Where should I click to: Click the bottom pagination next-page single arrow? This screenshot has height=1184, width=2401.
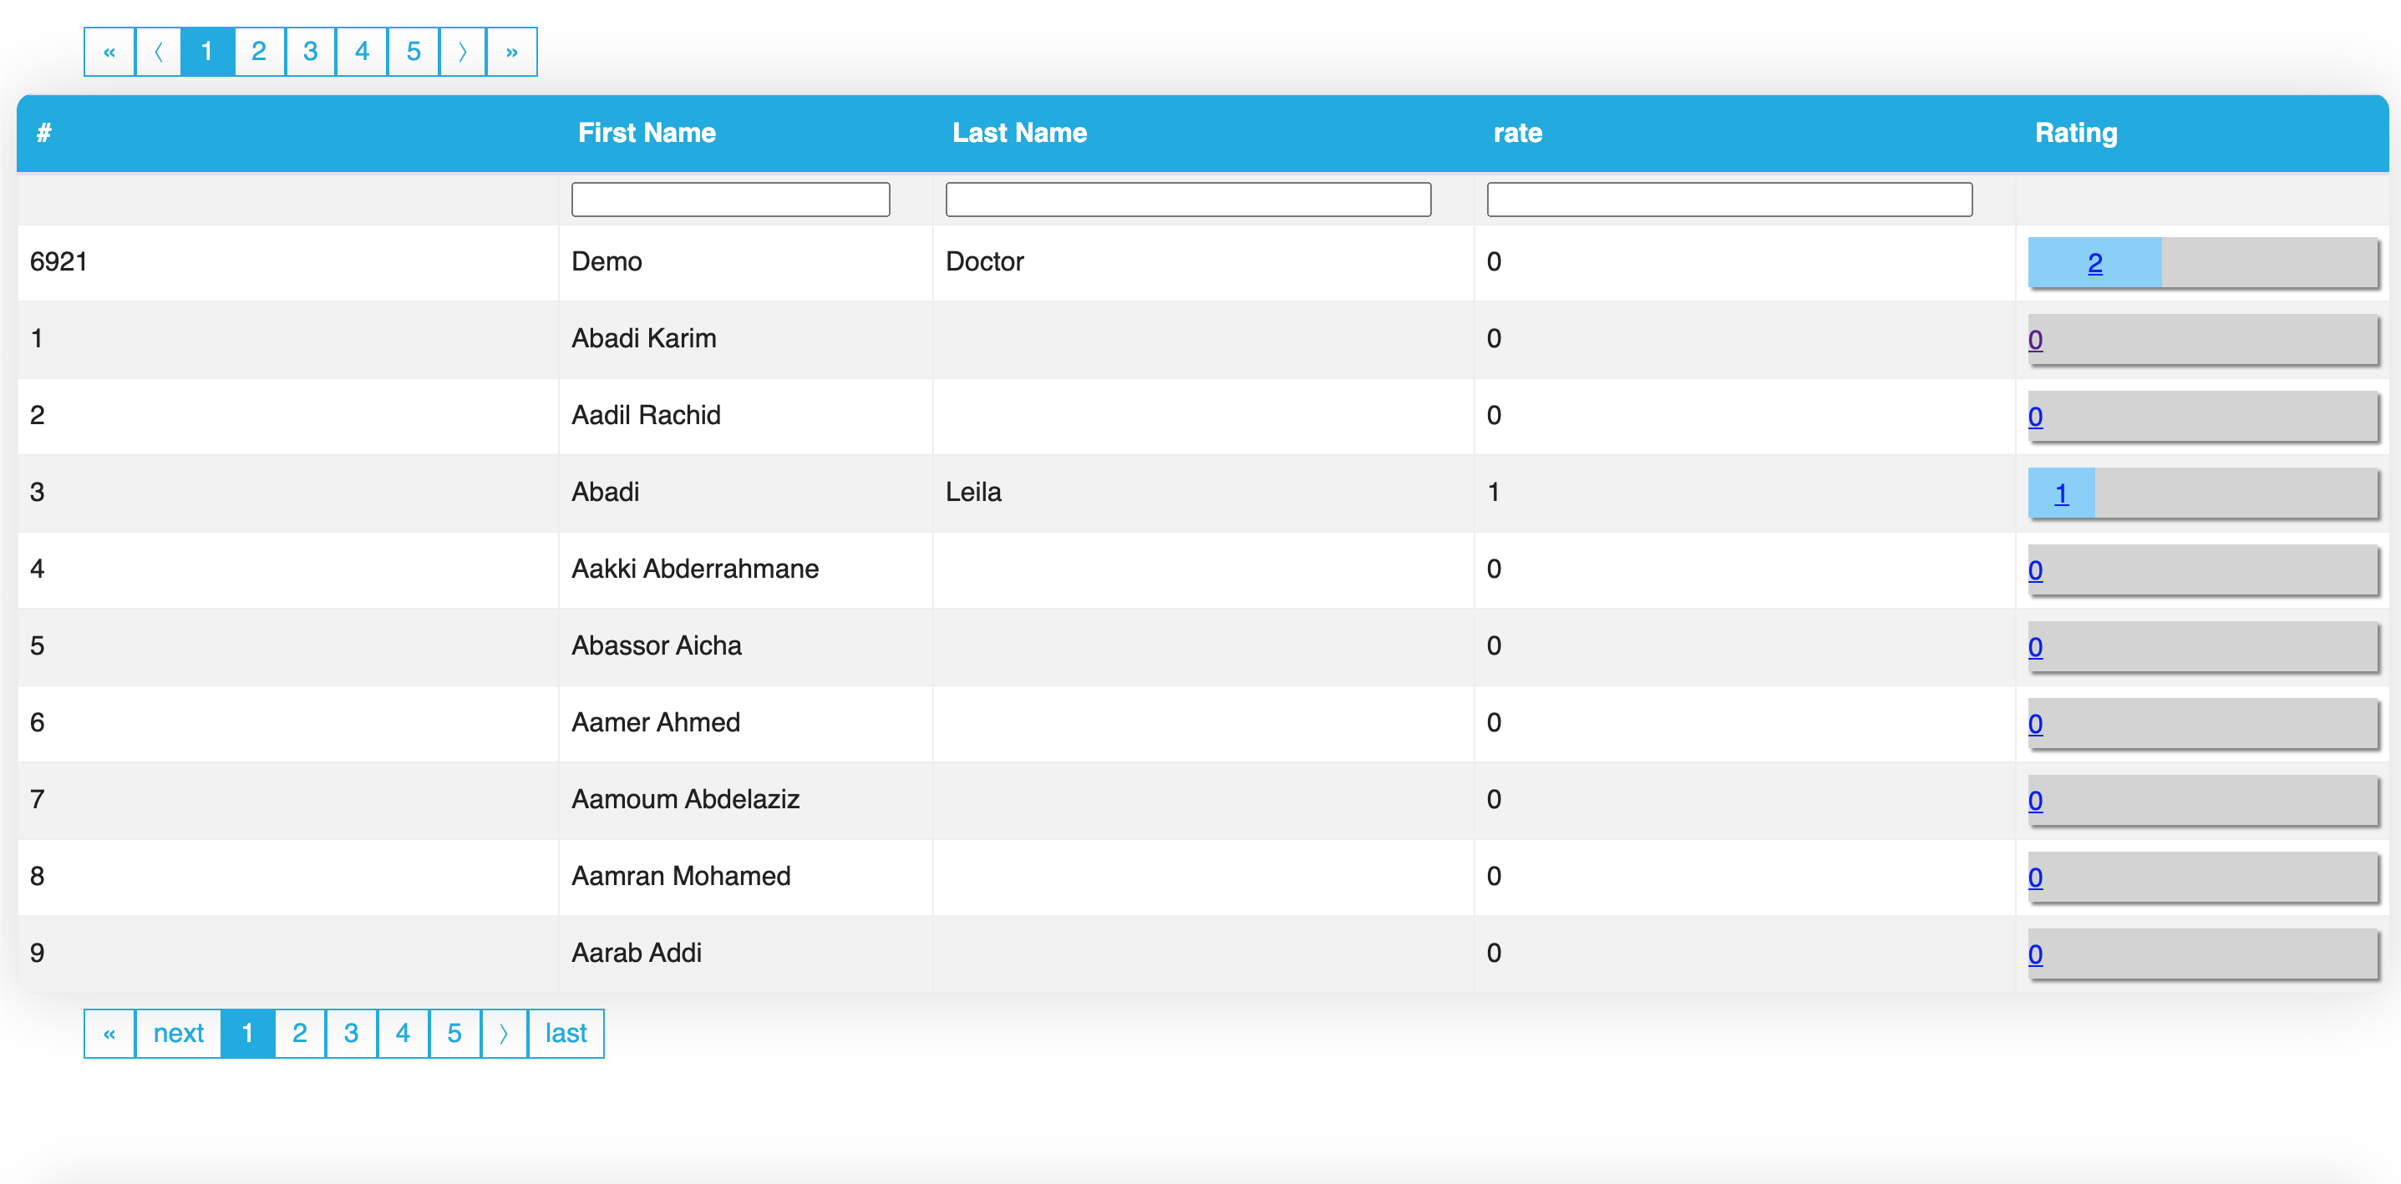(503, 1034)
